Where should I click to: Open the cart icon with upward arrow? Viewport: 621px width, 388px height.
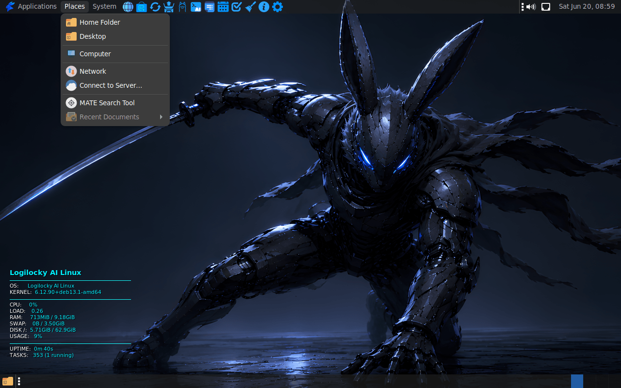(169, 7)
